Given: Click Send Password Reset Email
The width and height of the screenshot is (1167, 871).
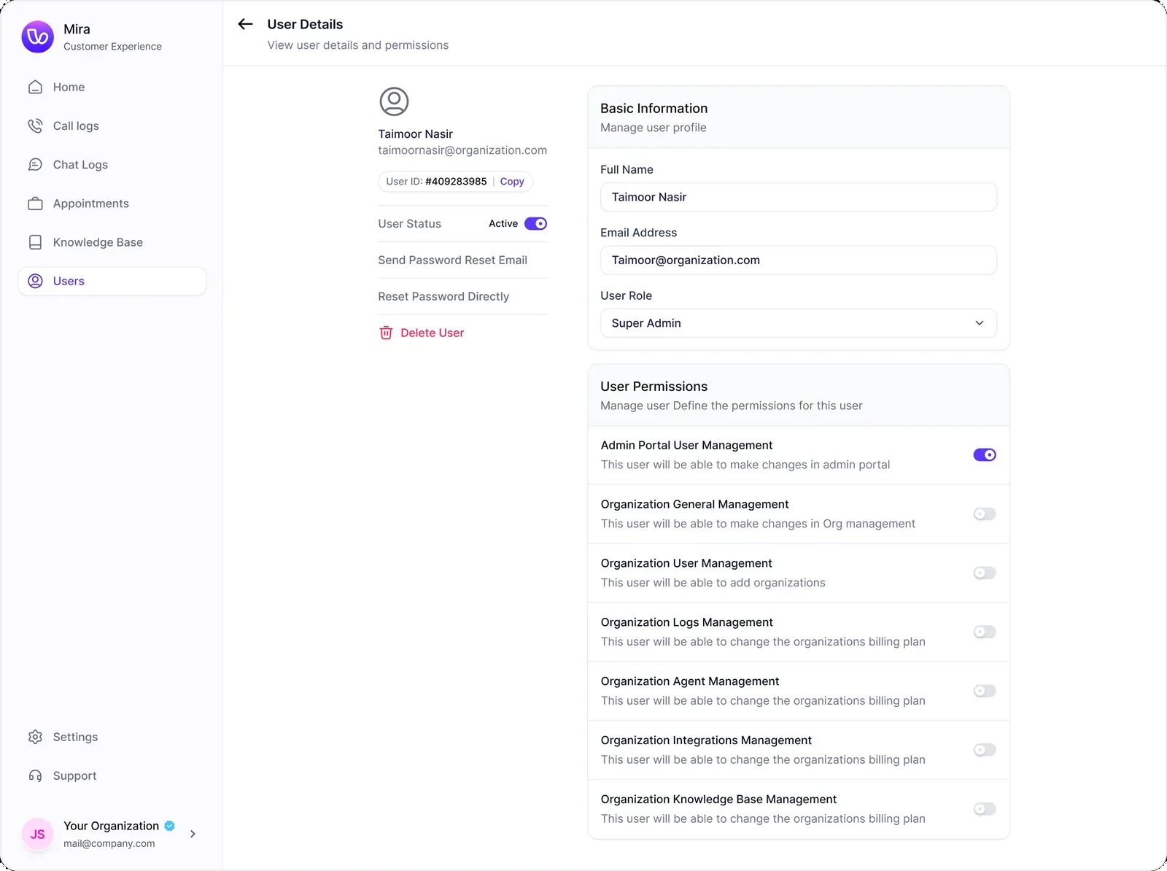Looking at the screenshot, I should coord(452,260).
